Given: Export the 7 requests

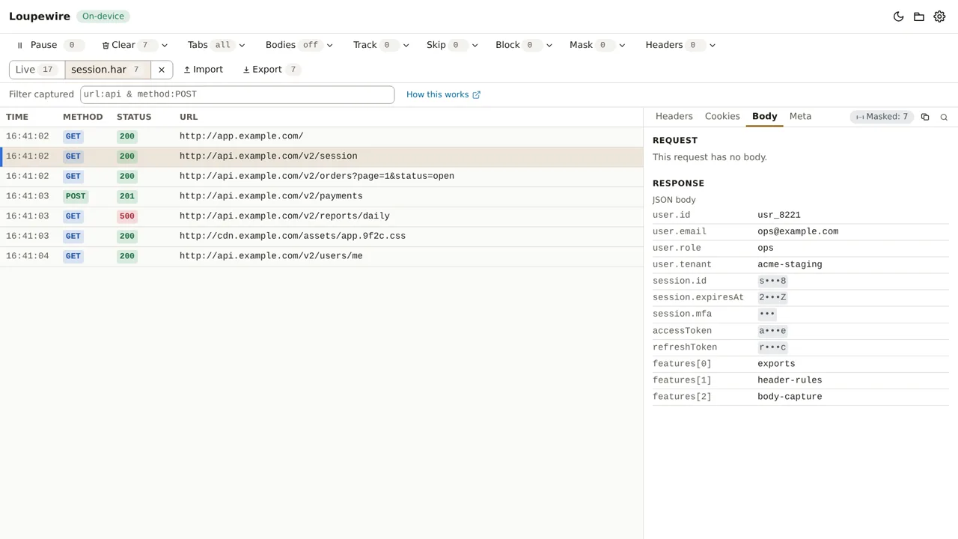Looking at the screenshot, I should click(x=272, y=70).
